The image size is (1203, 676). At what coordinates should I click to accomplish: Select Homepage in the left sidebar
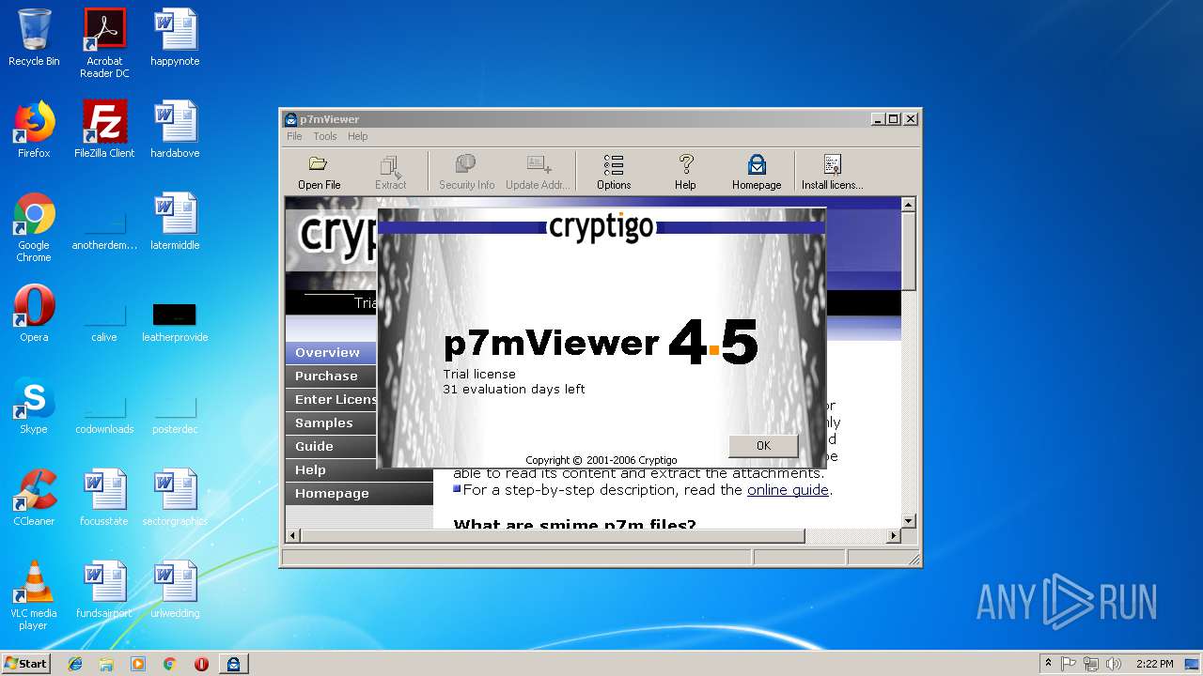359,494
